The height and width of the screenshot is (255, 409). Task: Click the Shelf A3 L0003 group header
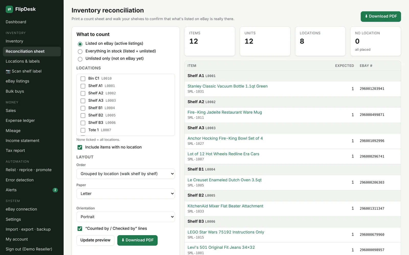click(292, 128)
